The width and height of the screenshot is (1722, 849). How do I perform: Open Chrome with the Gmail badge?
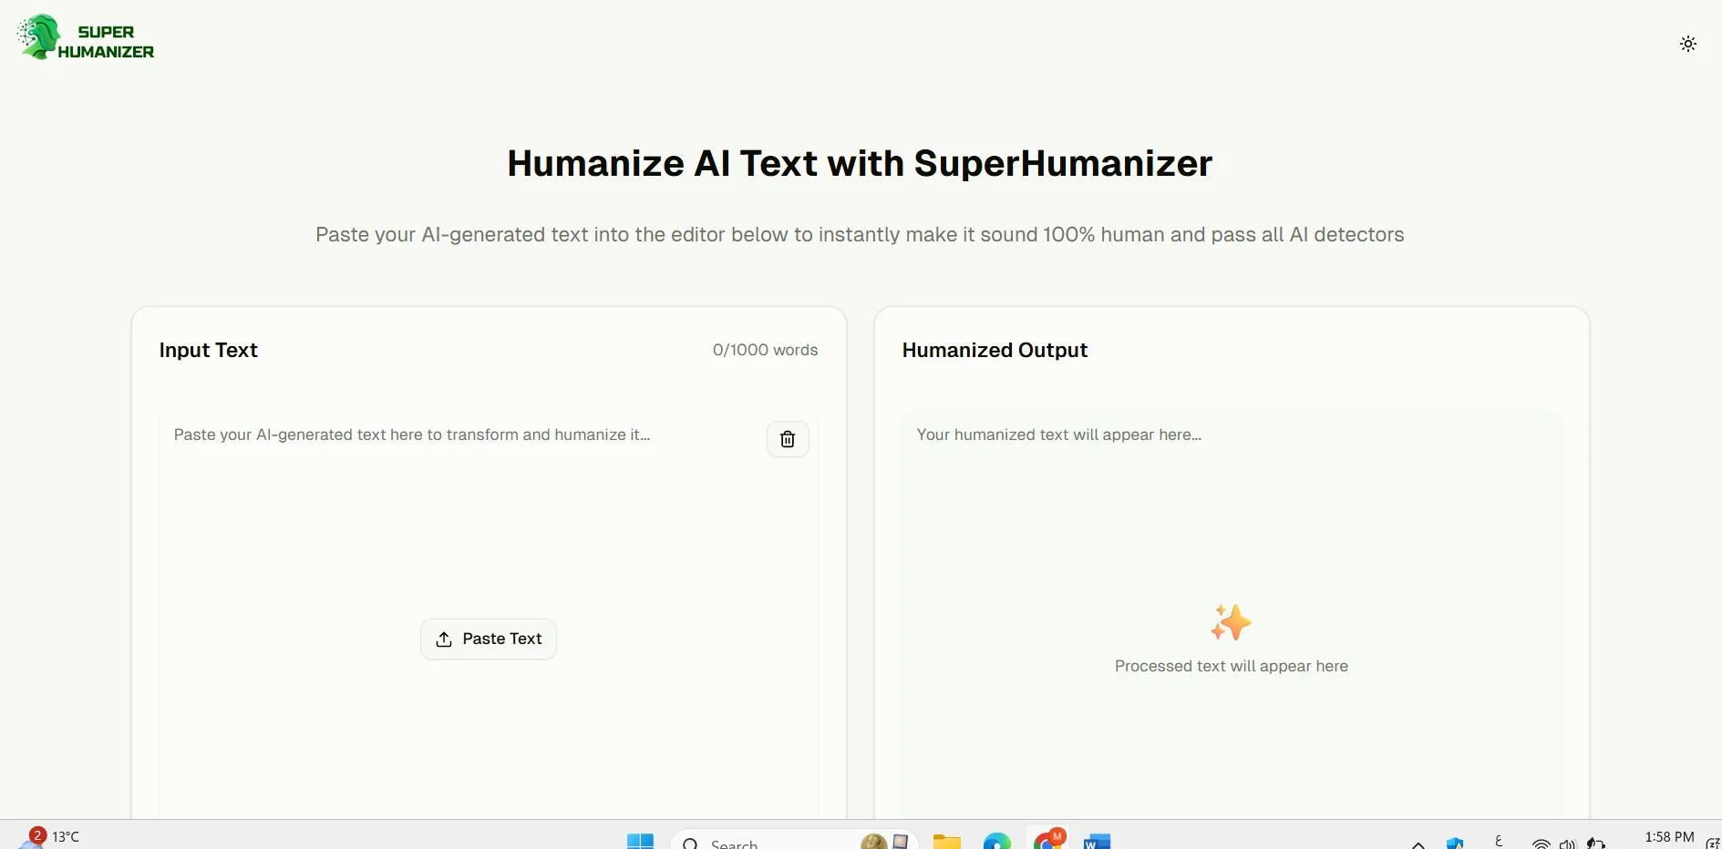click(x=1048, y=840)
